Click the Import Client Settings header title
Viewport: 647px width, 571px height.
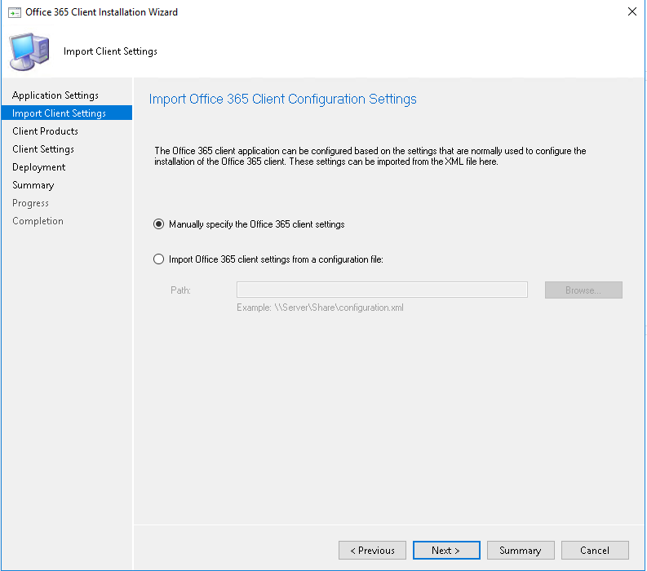click(x=110, y=51)
